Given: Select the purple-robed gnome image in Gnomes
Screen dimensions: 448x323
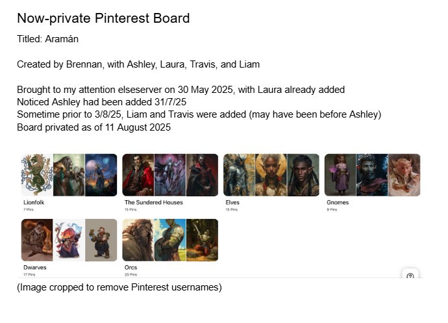Looking at the screenshot, I should (x=340, y=175).
